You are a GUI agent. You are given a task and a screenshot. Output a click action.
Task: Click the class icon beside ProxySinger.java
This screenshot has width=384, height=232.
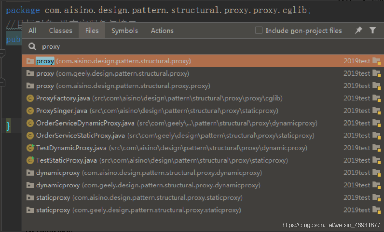click(30, 111)
